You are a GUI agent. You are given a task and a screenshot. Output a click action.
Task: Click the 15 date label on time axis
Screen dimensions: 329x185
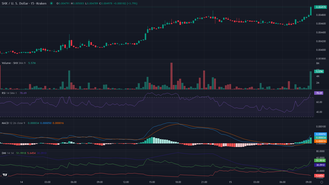pyautogui.click(x=231, y=182)
